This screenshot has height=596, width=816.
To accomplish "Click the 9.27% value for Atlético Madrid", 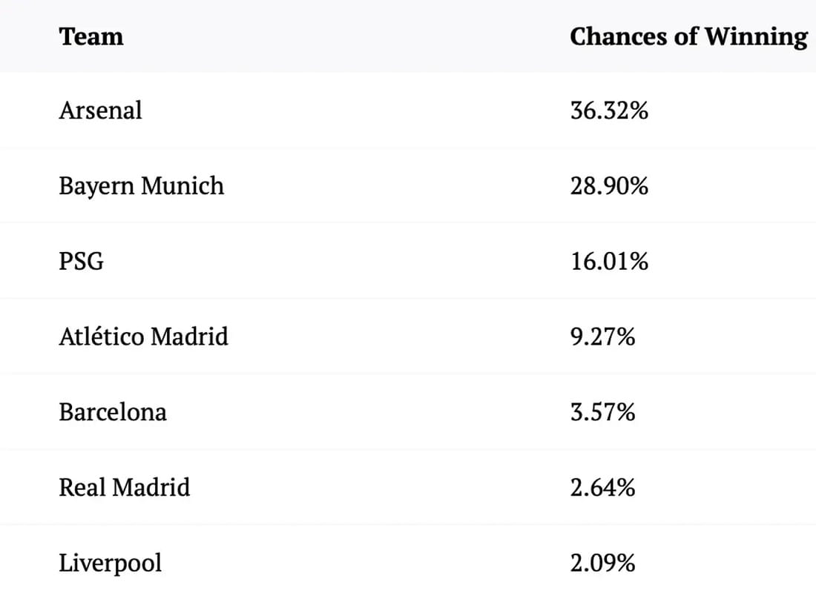I will pos(602,337).
